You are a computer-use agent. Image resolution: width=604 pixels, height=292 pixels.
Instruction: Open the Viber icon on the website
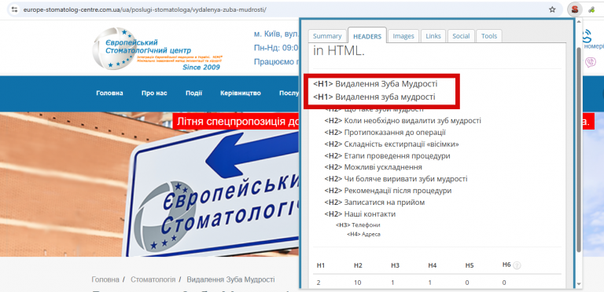590,62
